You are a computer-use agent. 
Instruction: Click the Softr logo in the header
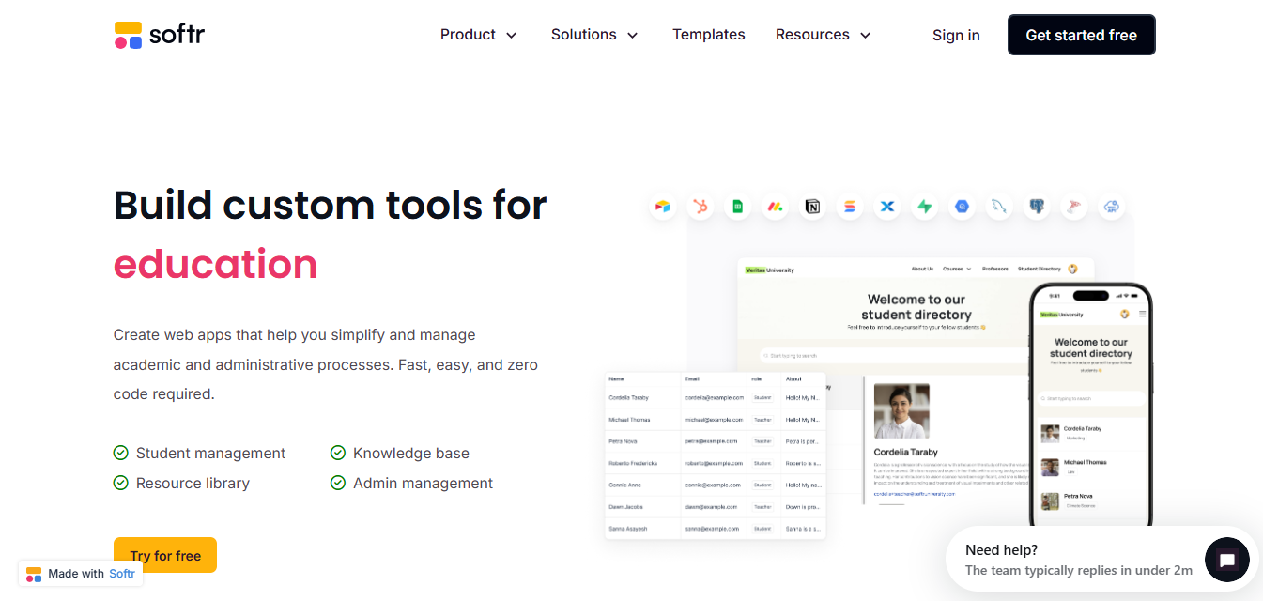pyautogui.click(x=160, y=35)
